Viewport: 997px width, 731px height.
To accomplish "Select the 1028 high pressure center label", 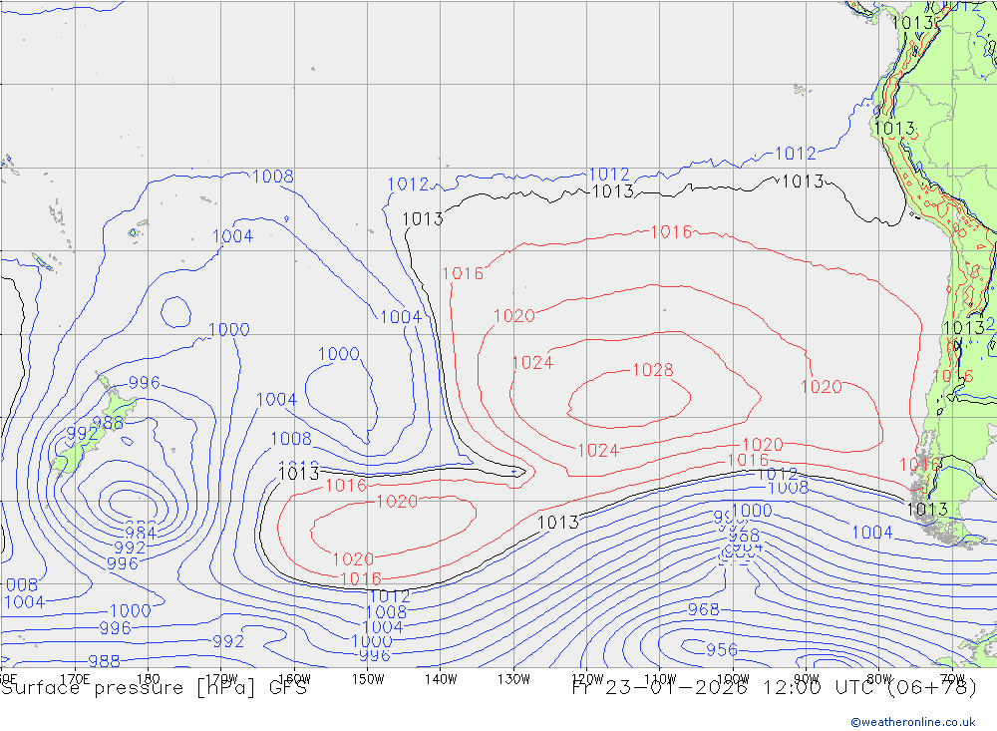I will (652, 370).
